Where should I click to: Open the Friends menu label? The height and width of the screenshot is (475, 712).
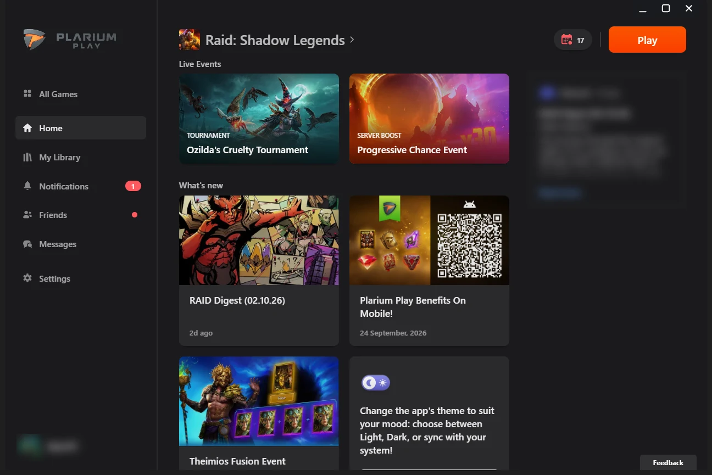(53, 215)
